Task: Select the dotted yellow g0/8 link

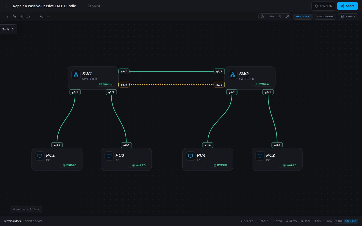Action: point(171,85)
